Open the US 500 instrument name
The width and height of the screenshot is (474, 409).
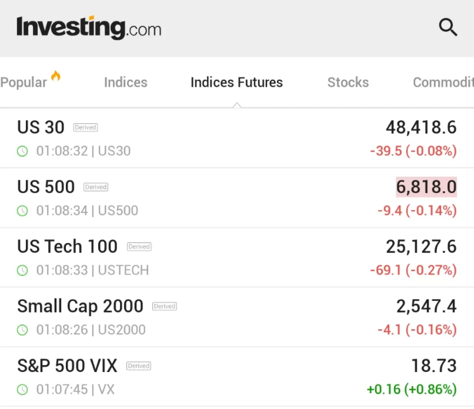(46, 187)
